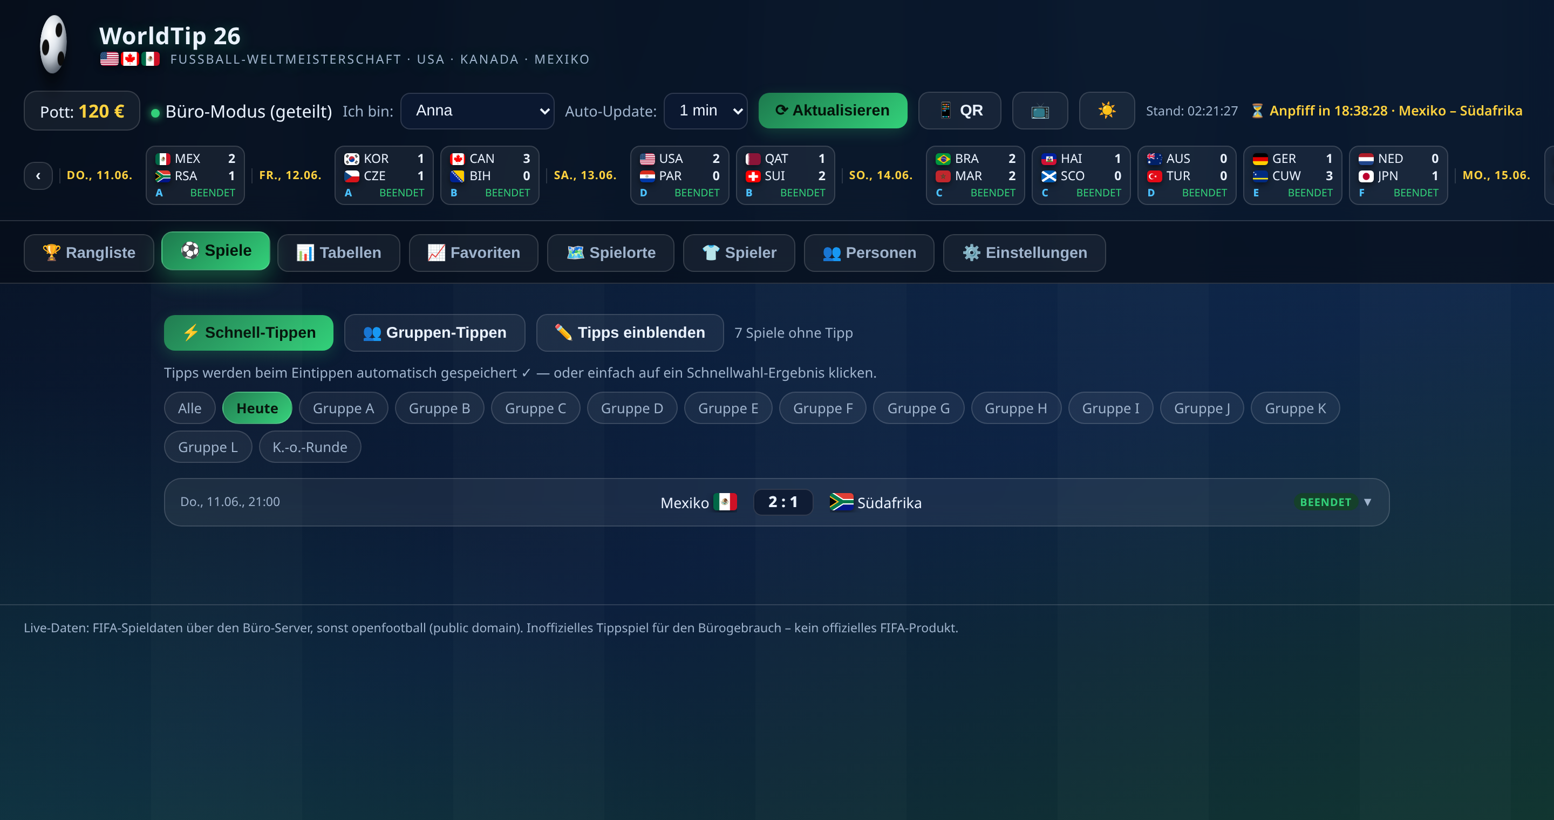The height and width of the screenshot is (820, 1554).
Task: Open the Auto-Update interval dropdown
Action: (705, 111)
